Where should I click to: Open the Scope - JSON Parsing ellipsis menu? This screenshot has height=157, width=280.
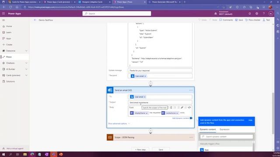(191, 137)
